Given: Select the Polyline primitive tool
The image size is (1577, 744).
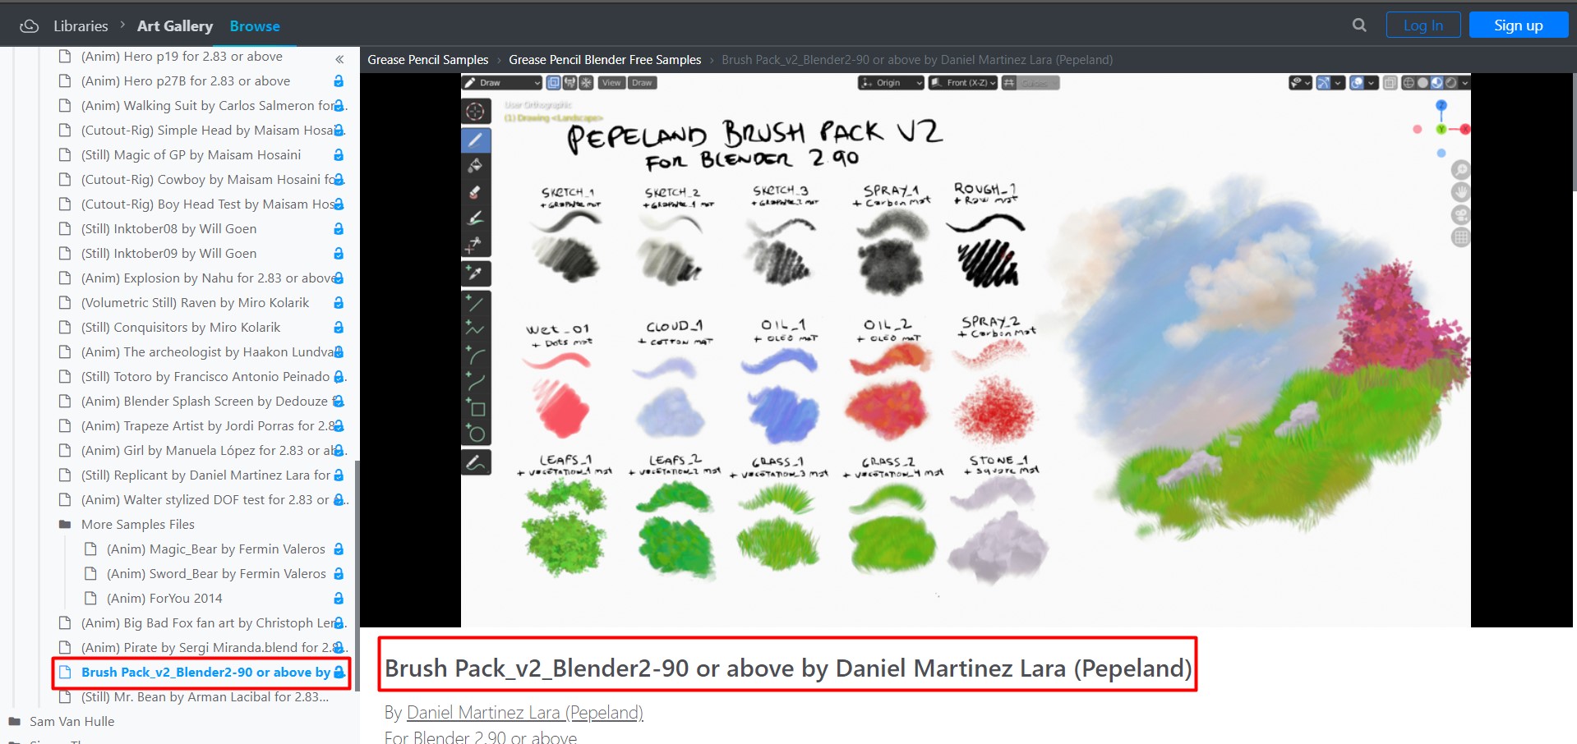Looking at the screenshot, I should click(x=476, y=329).
